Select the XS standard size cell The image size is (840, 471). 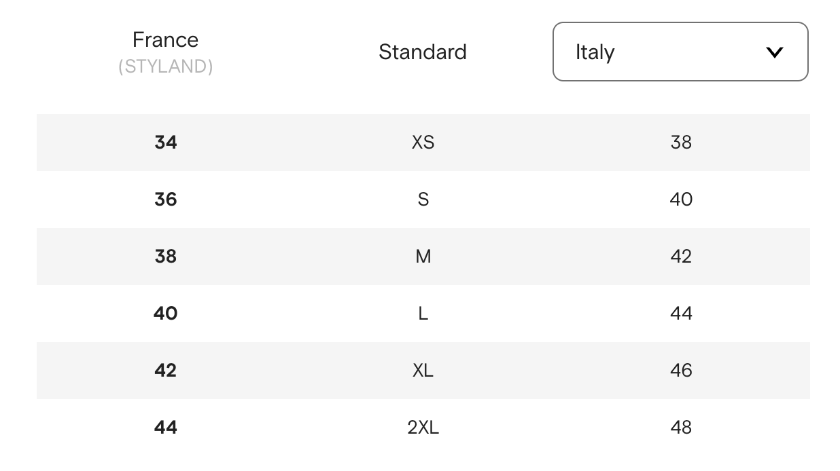423,143
